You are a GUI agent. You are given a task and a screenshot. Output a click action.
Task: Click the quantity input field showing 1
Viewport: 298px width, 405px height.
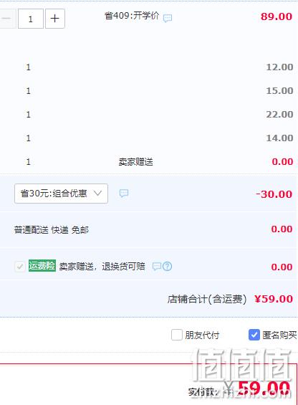click(31, 19)
